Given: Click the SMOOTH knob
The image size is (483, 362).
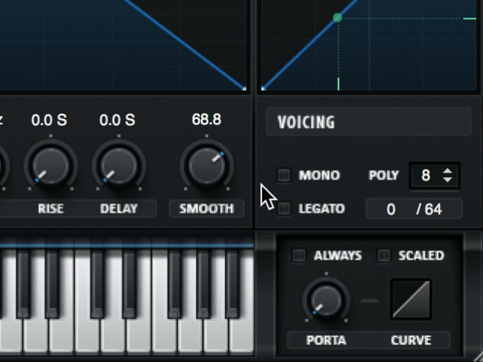Looking at the screenshot, I should pyautogui.click(x=207, y=166).
